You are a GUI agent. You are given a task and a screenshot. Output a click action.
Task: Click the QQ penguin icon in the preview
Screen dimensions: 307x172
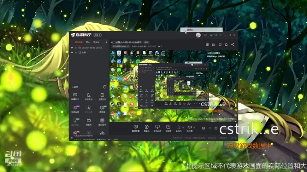[x=119, y=96]
